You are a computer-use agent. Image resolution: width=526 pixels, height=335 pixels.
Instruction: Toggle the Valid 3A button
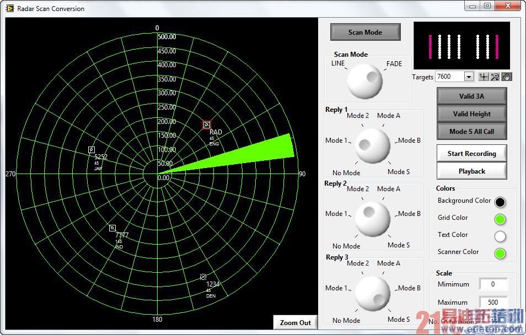(471, 96)
